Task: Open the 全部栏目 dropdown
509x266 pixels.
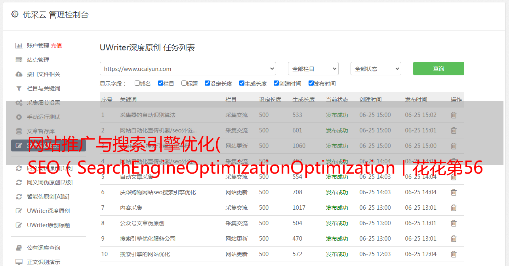Action: click(x=313, y=69)
